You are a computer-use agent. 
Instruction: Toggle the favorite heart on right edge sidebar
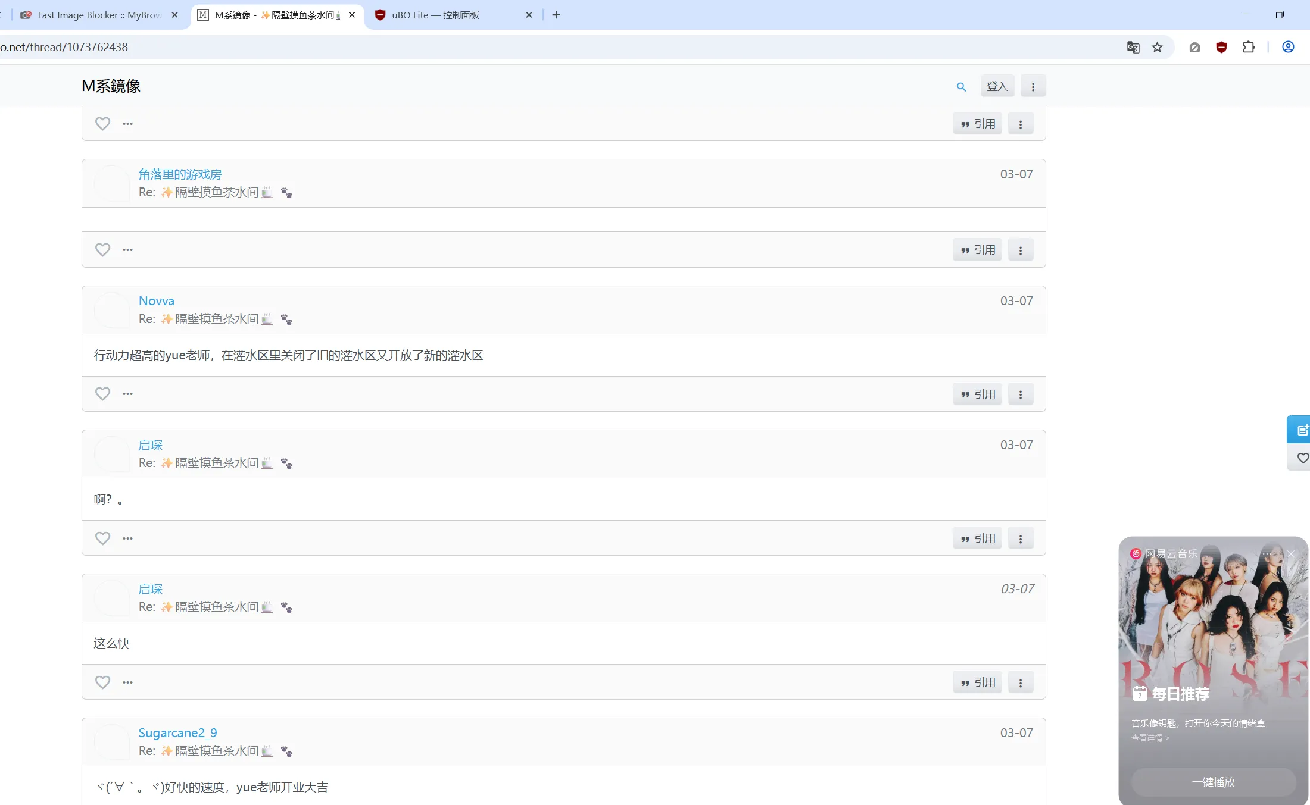point(1302,458)
